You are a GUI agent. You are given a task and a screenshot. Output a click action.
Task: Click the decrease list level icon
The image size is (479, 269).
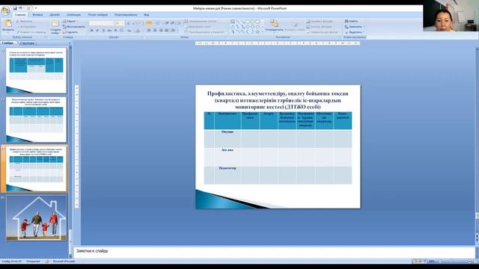tap(167, 23)
